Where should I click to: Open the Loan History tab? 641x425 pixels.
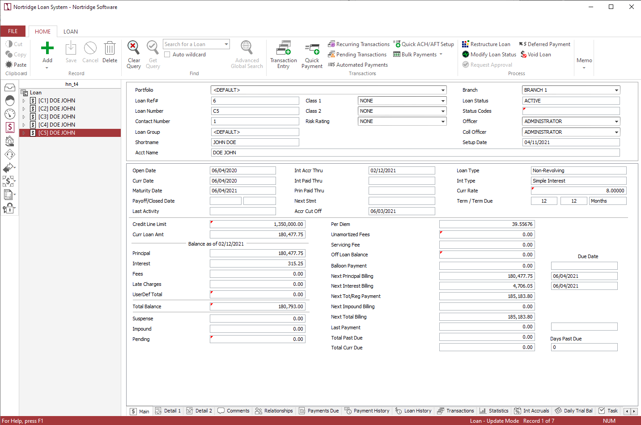pyautogui.click(x=413, y=411)
